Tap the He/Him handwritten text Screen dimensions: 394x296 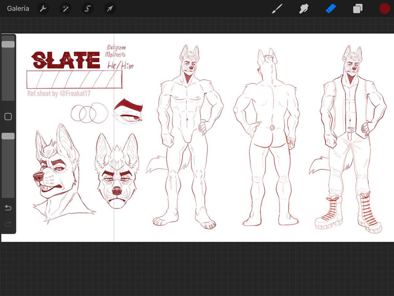pos(120,65)
